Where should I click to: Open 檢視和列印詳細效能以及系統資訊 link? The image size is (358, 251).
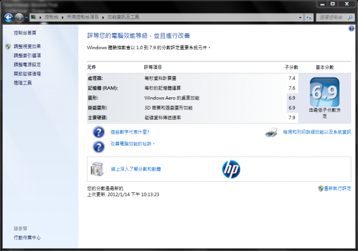click(317, 132)
